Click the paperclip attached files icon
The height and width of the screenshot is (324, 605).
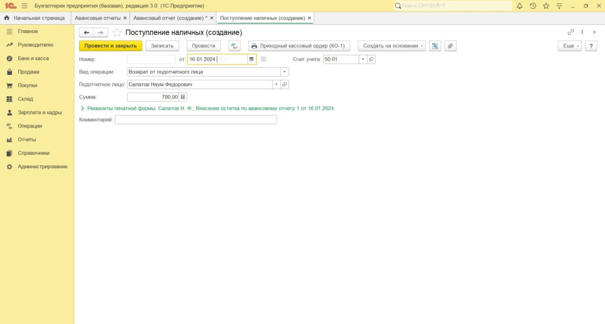pyautogui.click(x=450, y=45)
